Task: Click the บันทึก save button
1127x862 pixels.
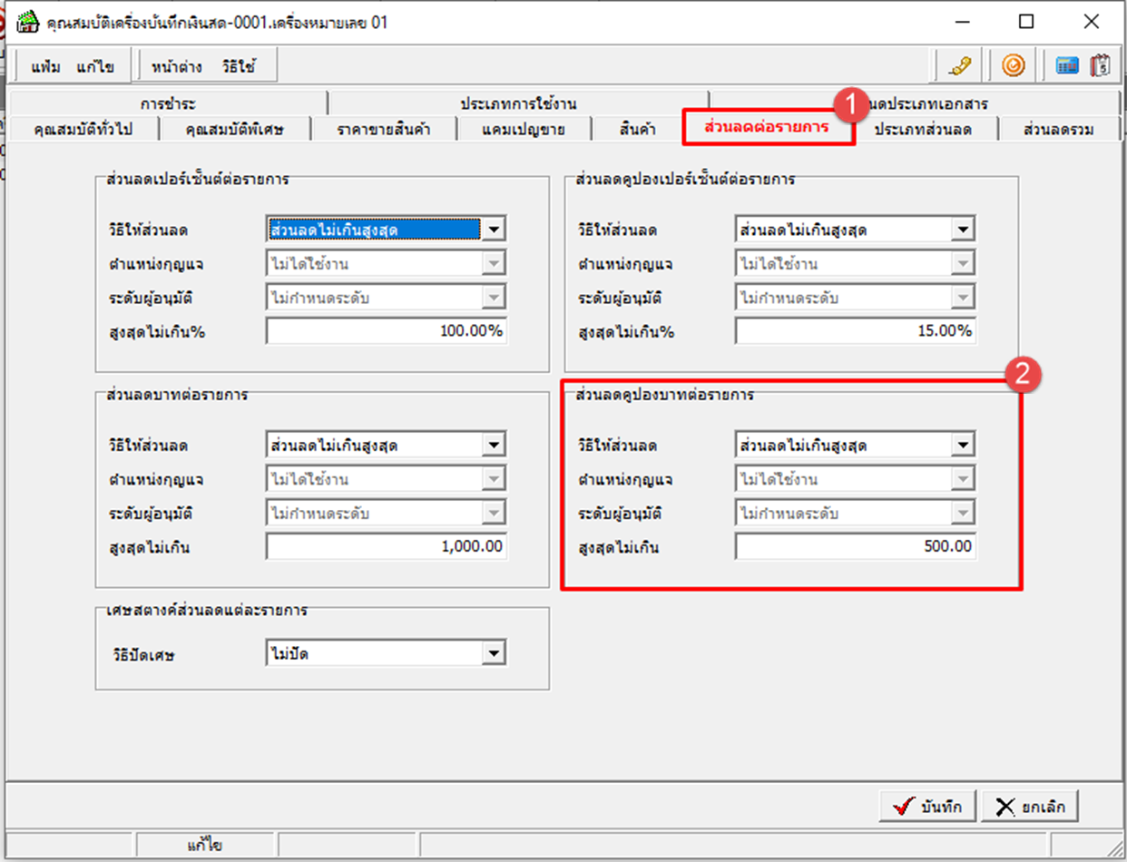Action: [927, 807]
